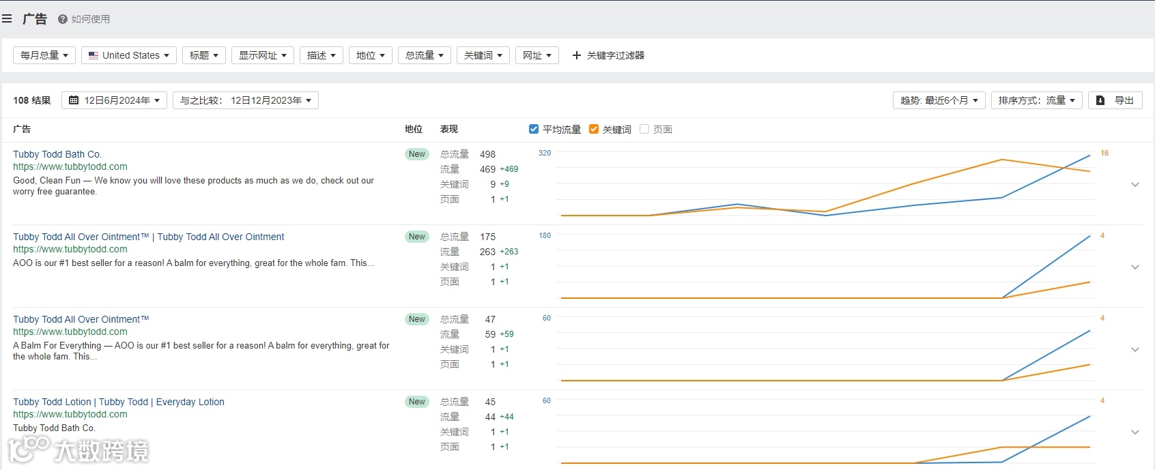Click the 如何使用 help question icon

63,19
